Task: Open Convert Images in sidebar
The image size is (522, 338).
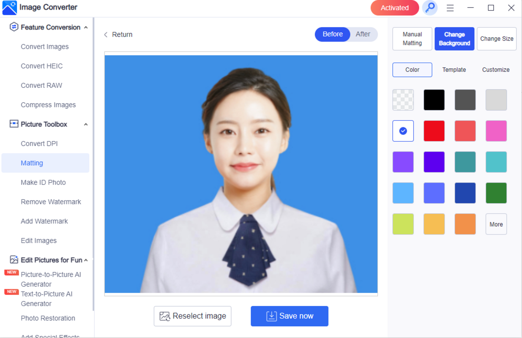Action: 45,47
